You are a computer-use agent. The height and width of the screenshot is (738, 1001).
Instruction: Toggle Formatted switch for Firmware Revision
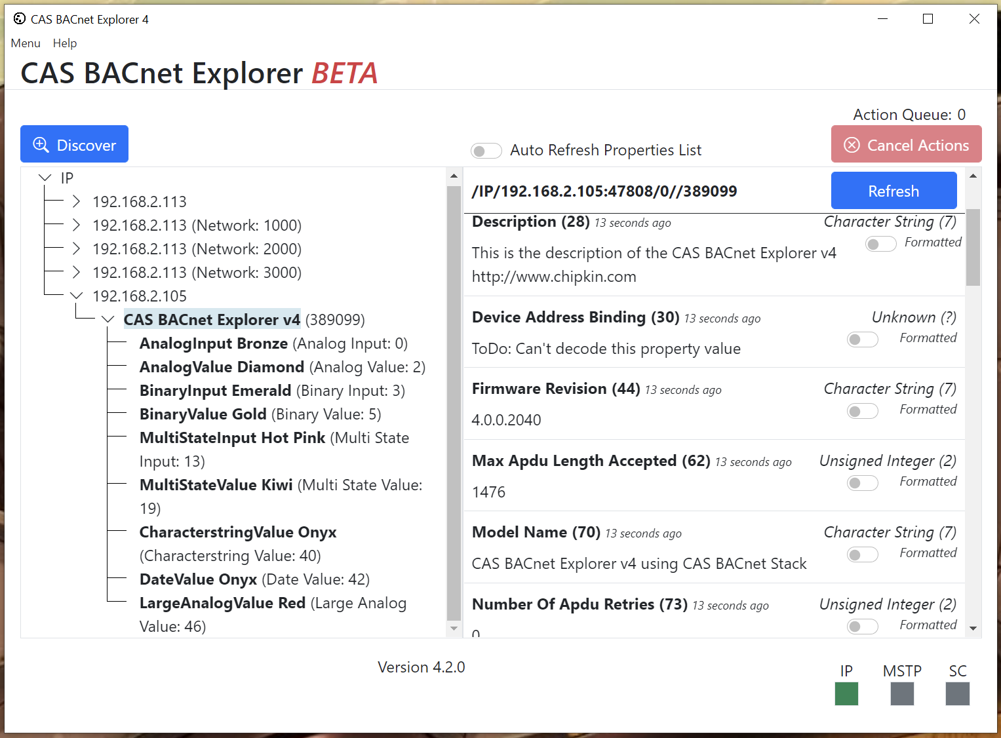[x=863, y=411]
